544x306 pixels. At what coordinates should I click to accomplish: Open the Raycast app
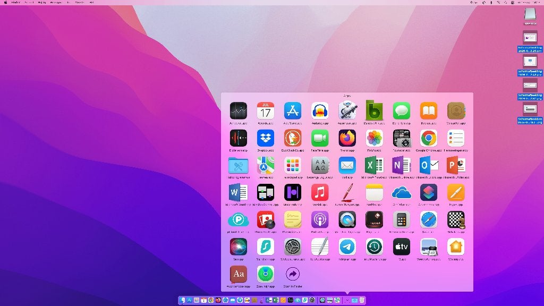pyautogui.click(x=374, y=219)
